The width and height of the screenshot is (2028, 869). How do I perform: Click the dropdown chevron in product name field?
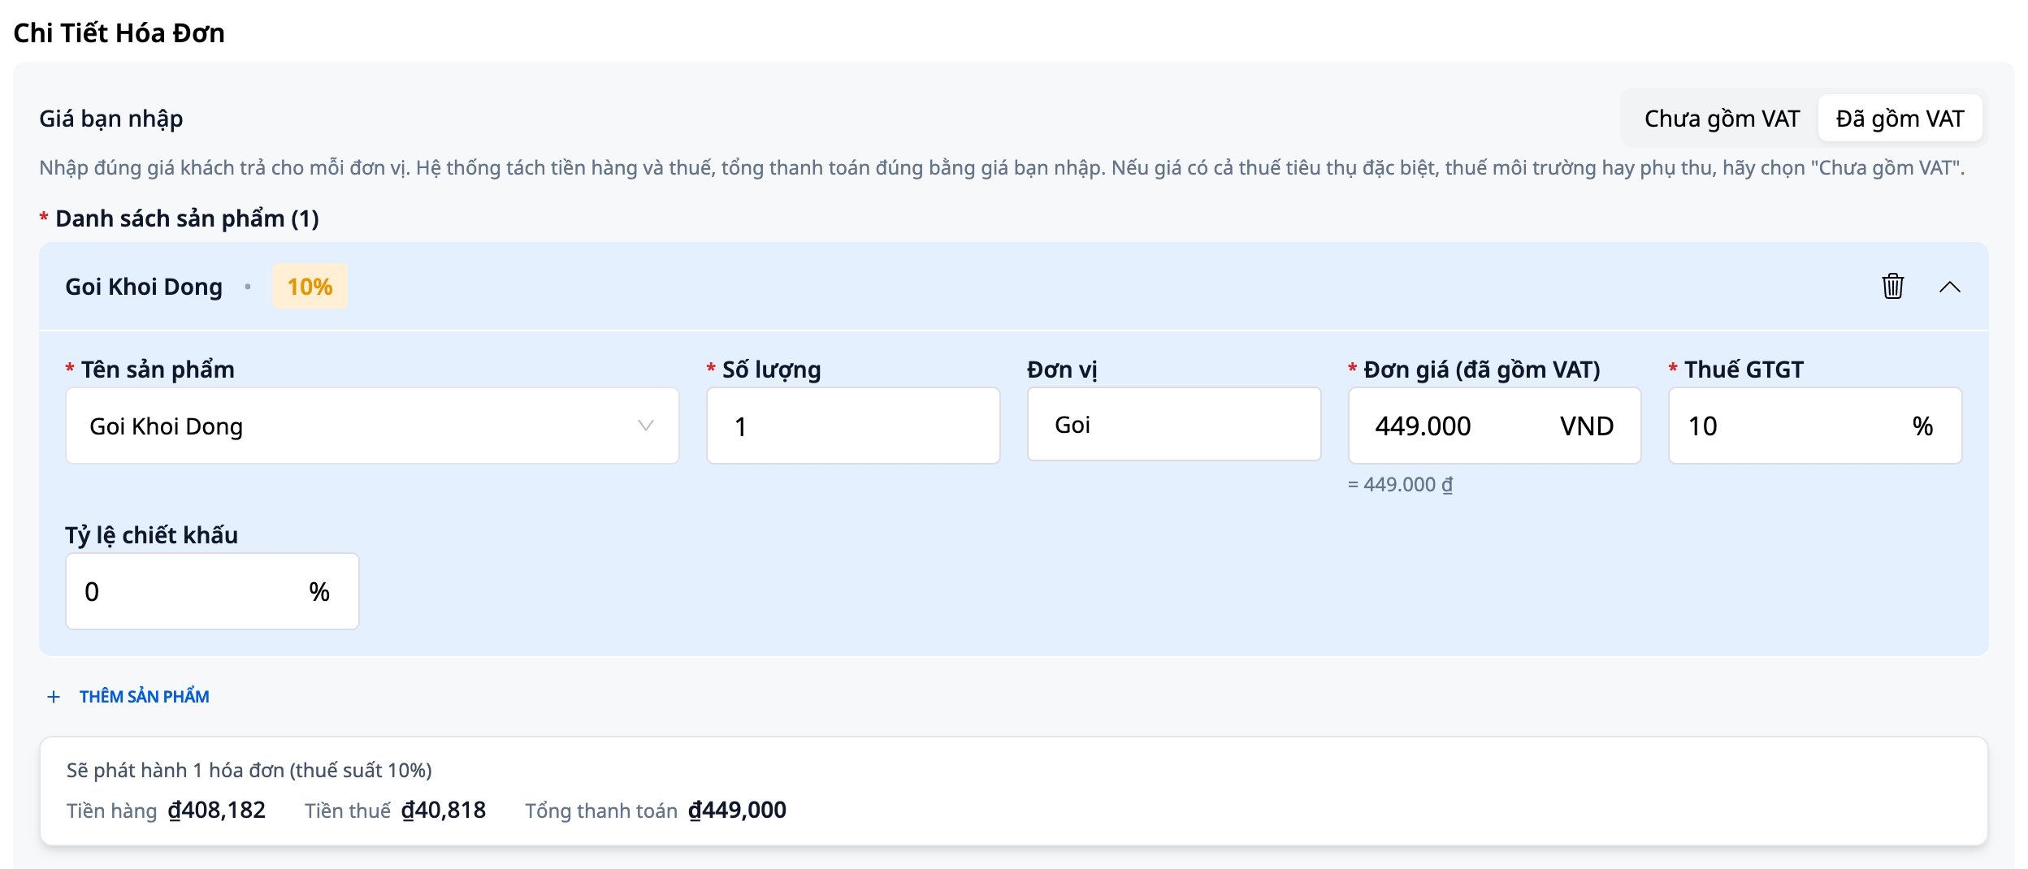[646, 426]
